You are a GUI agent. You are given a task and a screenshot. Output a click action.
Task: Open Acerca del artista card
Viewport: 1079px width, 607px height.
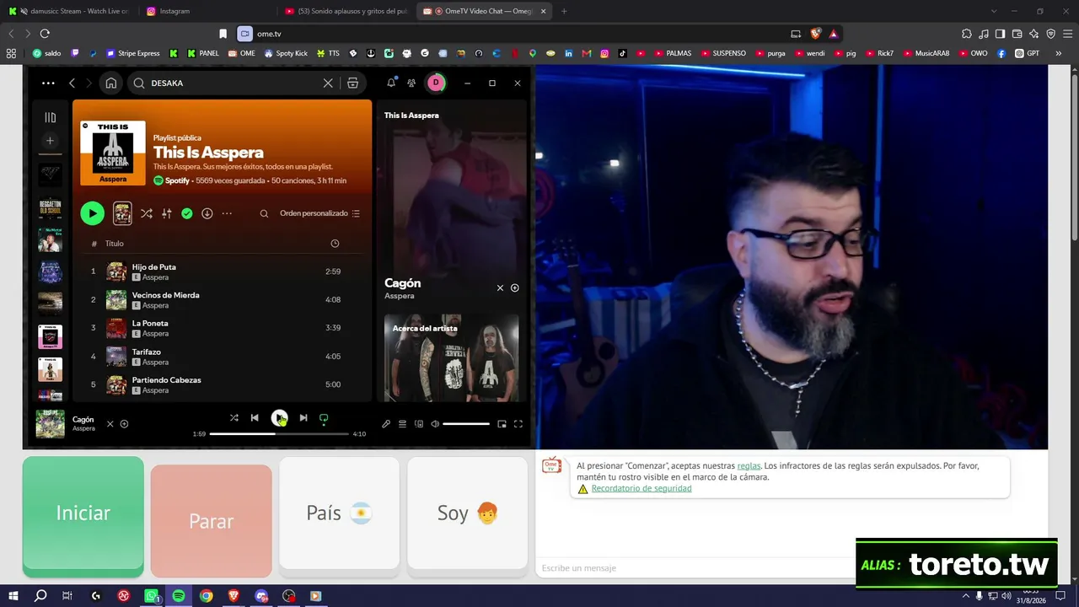tap(452, 357)
